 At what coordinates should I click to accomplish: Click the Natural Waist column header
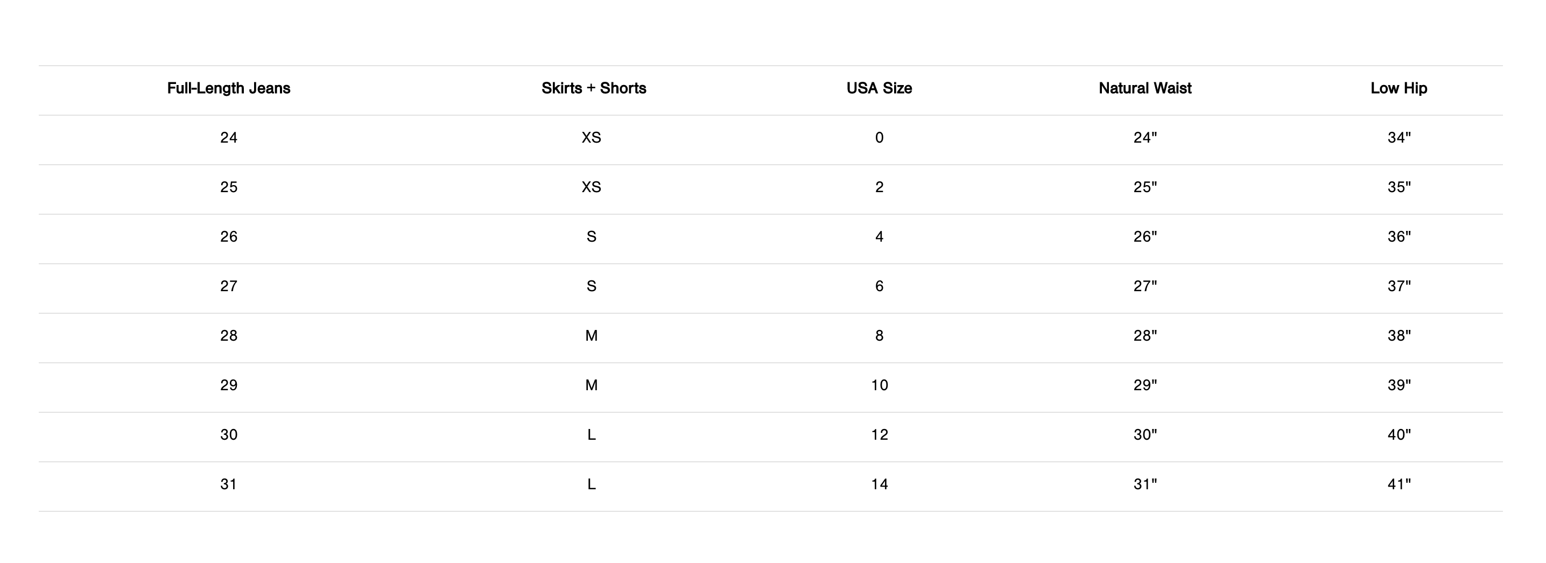coord(1144,88)
